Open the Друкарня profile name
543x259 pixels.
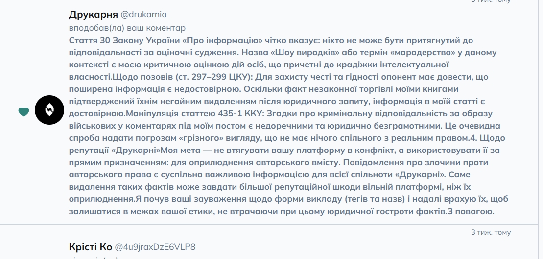[x=93, y=14]
